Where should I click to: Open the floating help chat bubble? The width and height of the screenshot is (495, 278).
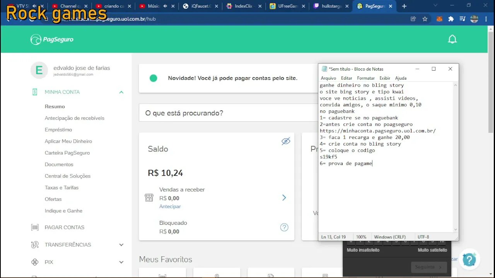tap(469, 259)
